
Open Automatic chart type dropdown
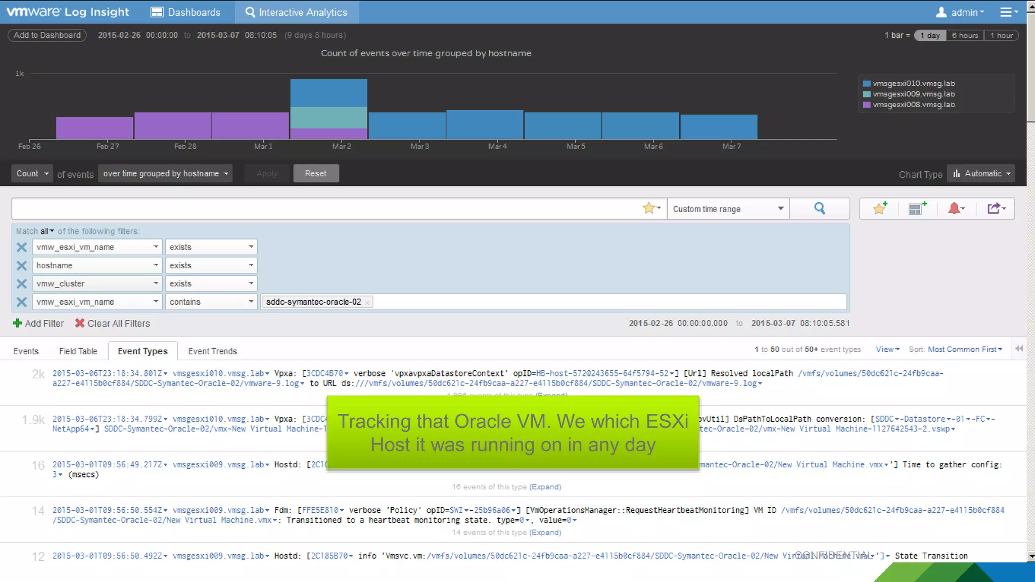[981, 173]
